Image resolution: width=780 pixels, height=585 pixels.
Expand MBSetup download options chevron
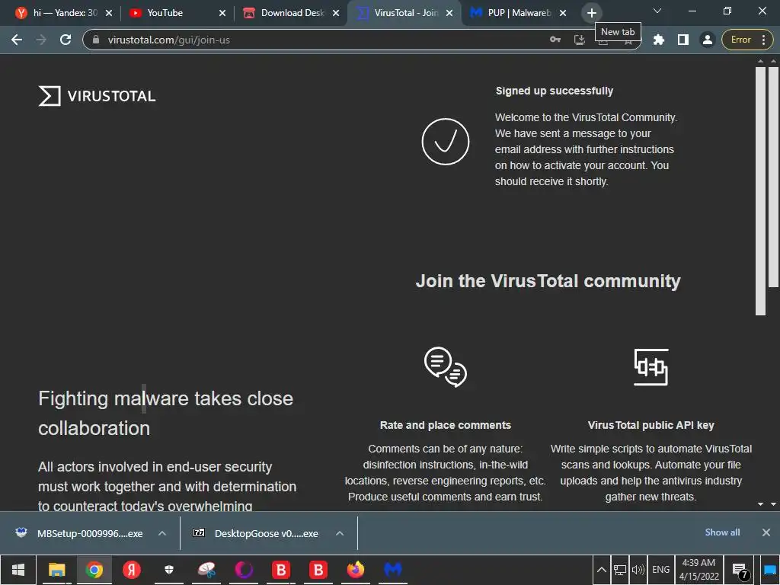click(x=162, y=533)
